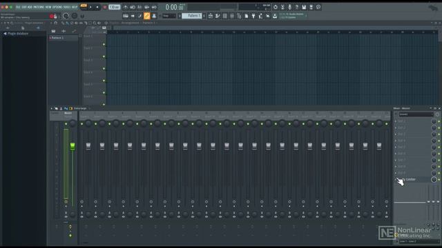
Task: Click the speech bubble project info icon
Action: (x=318, y=7)
